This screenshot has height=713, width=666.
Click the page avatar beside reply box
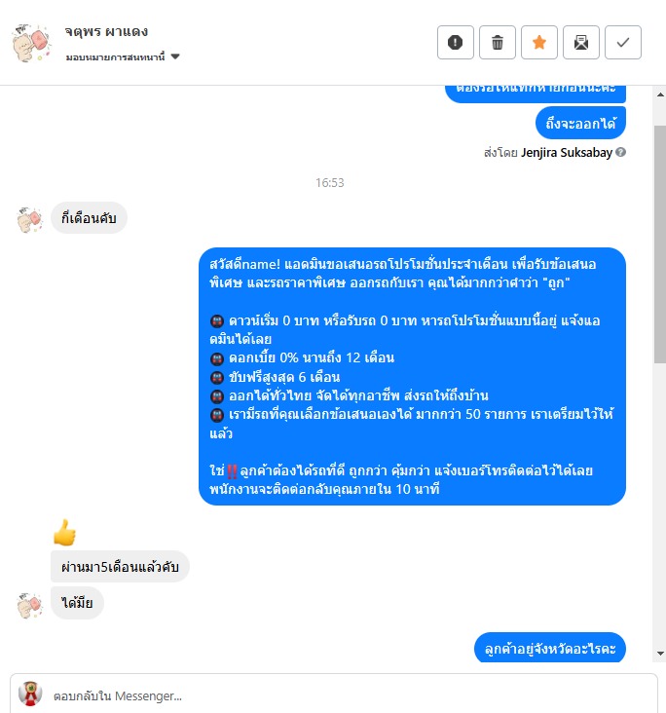pos(30,694)
